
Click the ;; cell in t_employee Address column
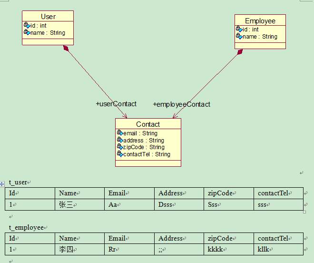pos(179,250)
